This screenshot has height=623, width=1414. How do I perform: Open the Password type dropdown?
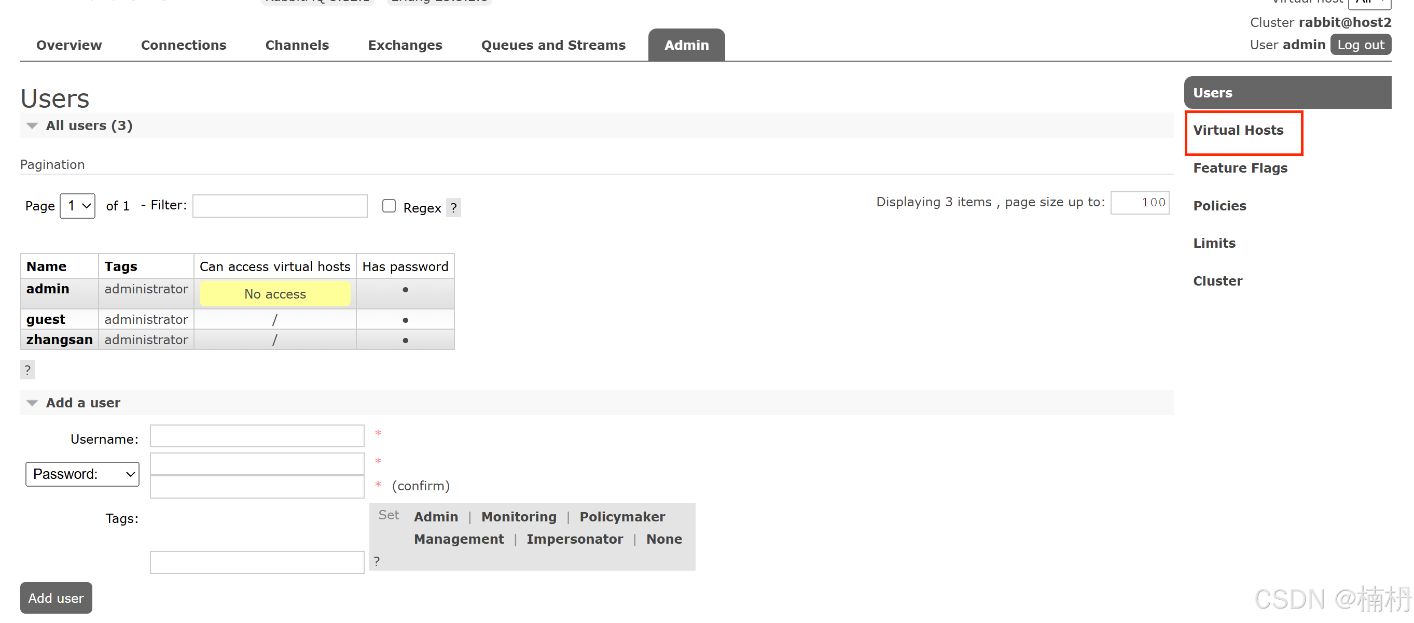[82, 474]
